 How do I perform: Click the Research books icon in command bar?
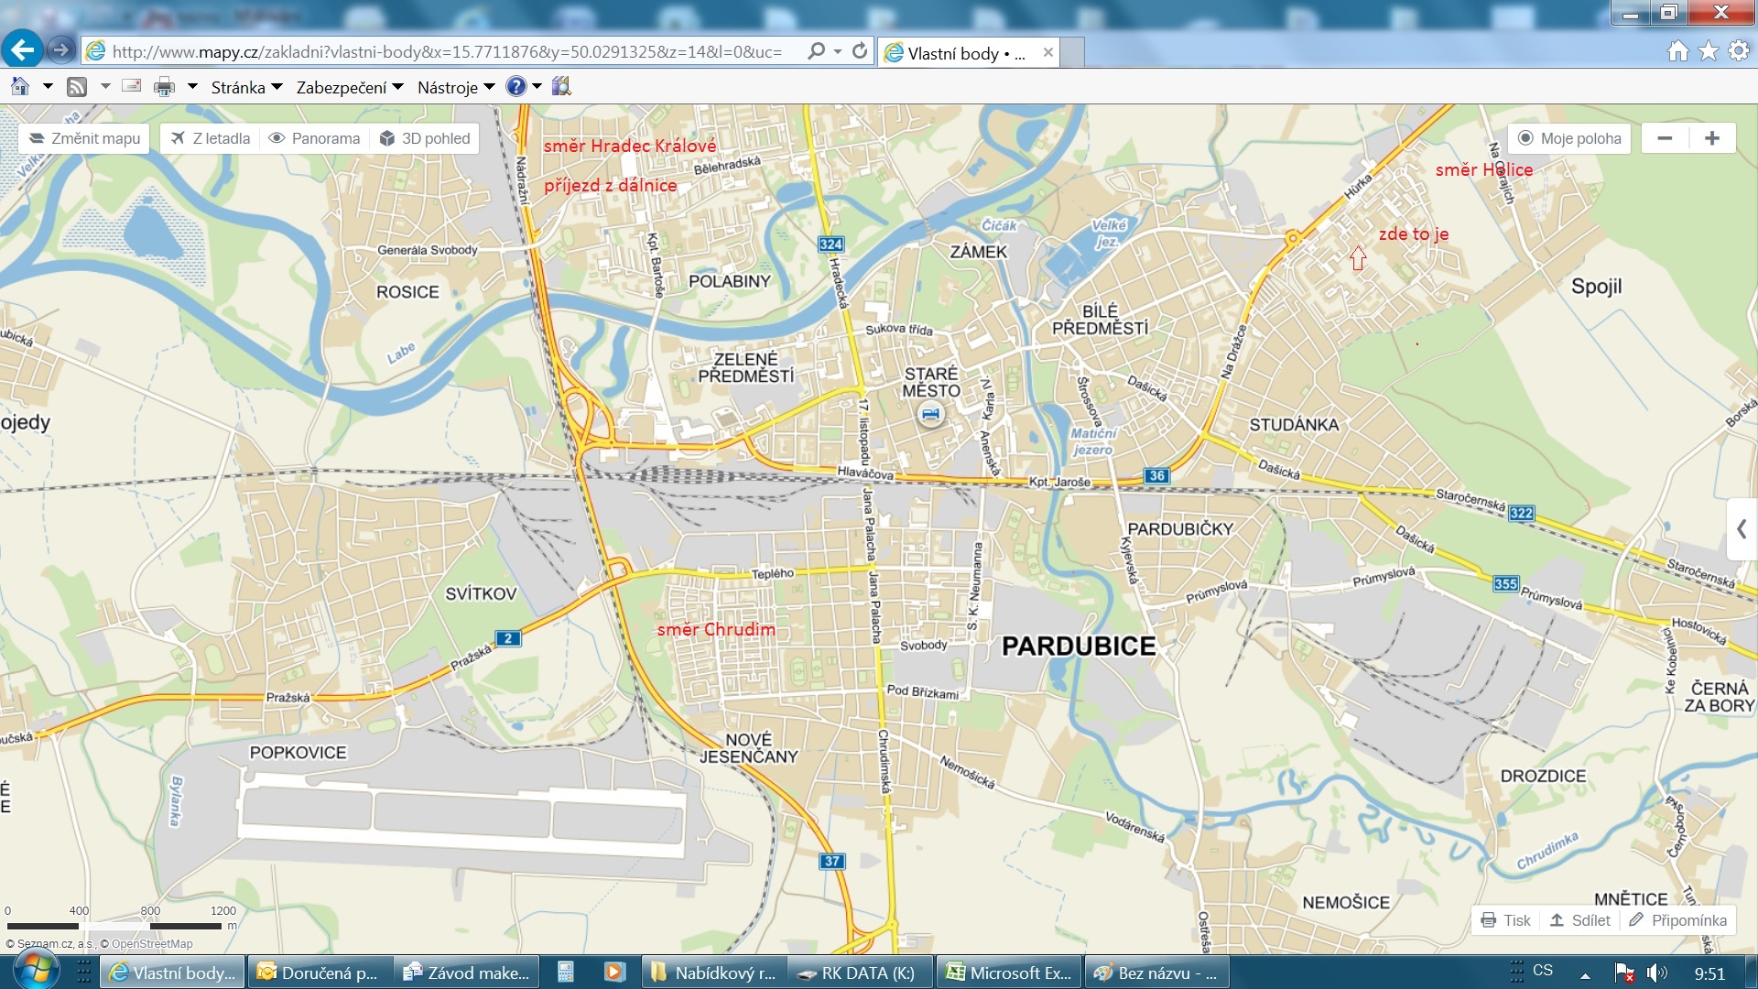point(561,86)
